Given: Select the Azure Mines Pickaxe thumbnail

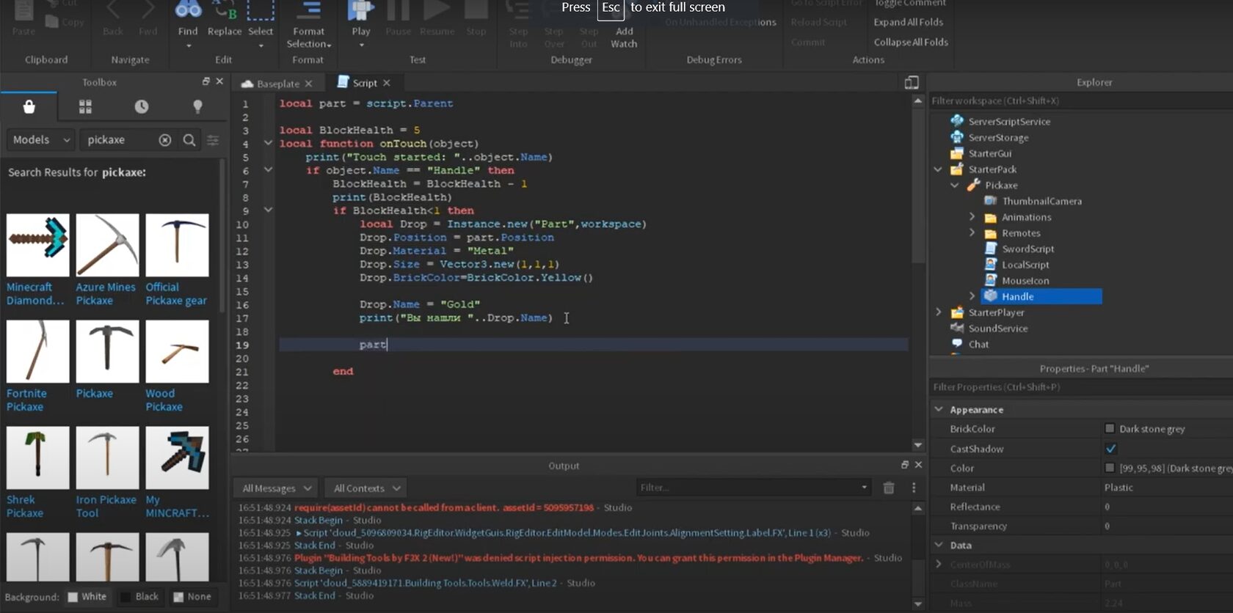Looking at the screenshot, I should click(x=107, y=245).
